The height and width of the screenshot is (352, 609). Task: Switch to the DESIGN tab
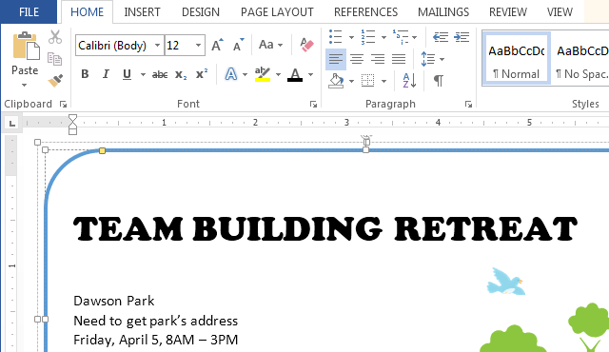point(201,12)
